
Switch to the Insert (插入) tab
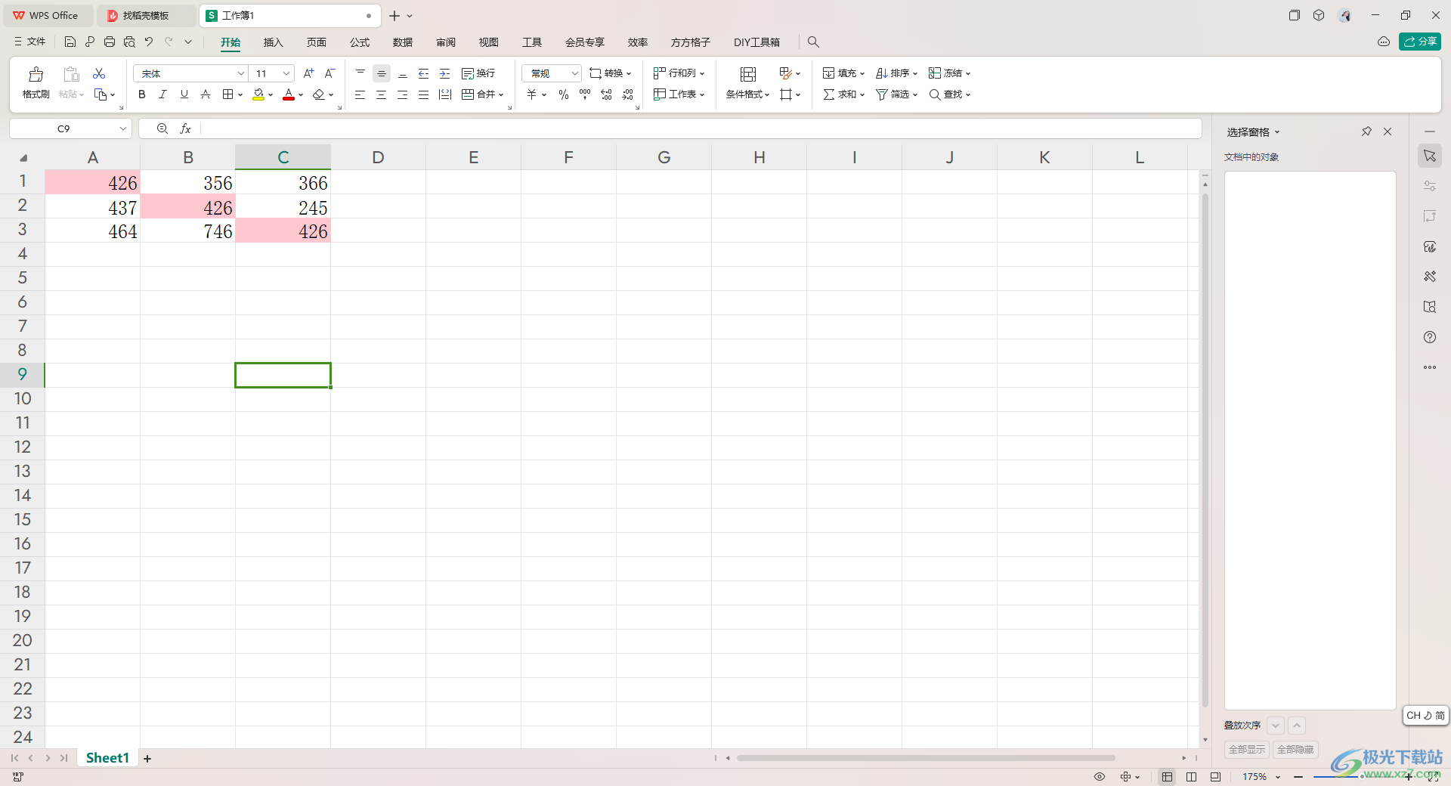click(273, 42)
